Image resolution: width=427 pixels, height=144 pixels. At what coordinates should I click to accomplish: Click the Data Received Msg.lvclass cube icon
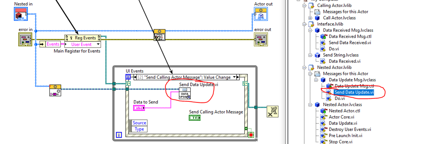317,30
